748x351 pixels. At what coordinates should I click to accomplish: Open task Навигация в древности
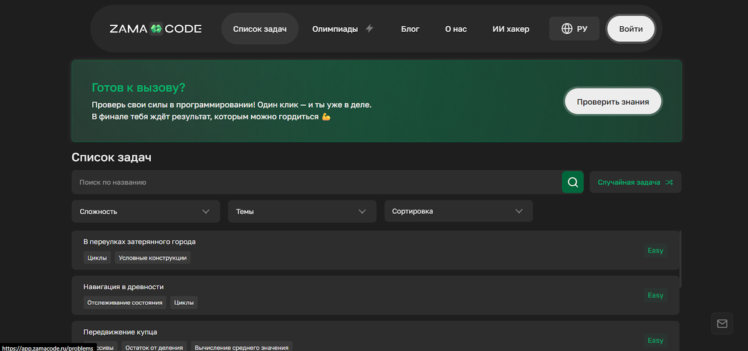pyautogui.click(x=375, y=295)
